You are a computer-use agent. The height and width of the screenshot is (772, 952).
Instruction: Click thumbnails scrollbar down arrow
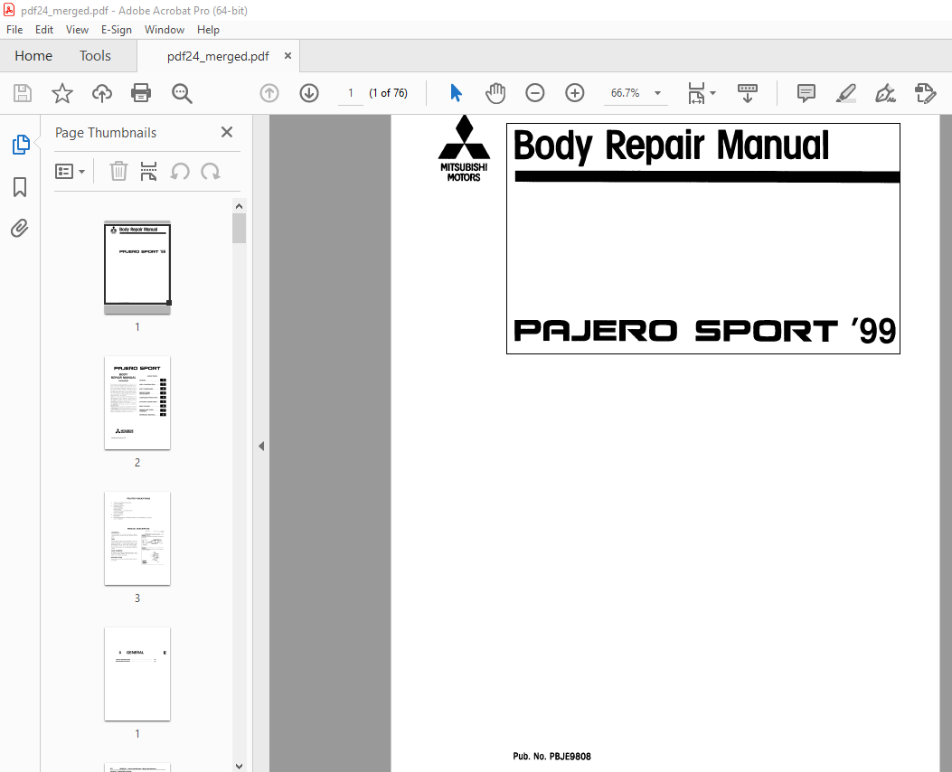tap(240, 766)
